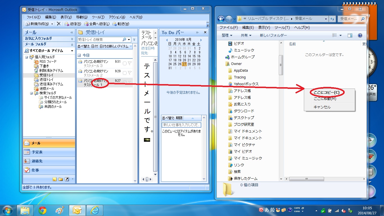Open the 送信済みアイテム folder
Image resolution: width=384 pixels, height=216 pixels.
48,84
